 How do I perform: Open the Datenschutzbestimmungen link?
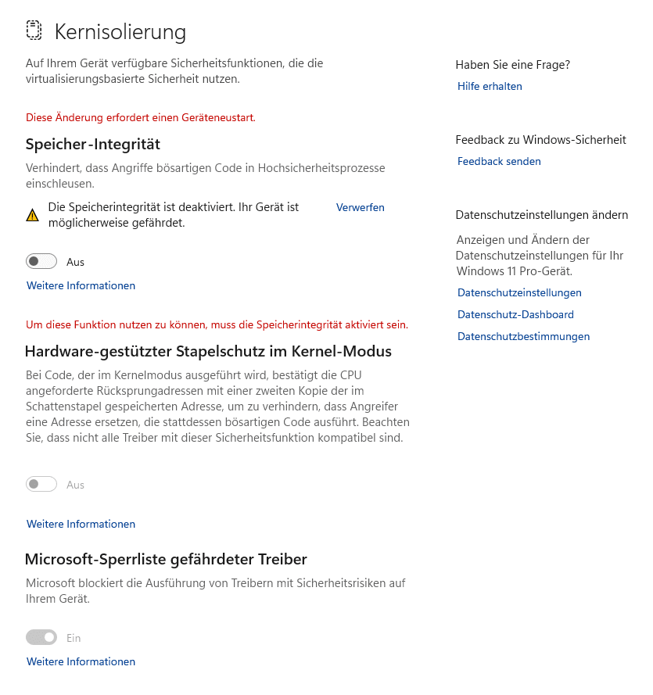click(x=523, y=336)
